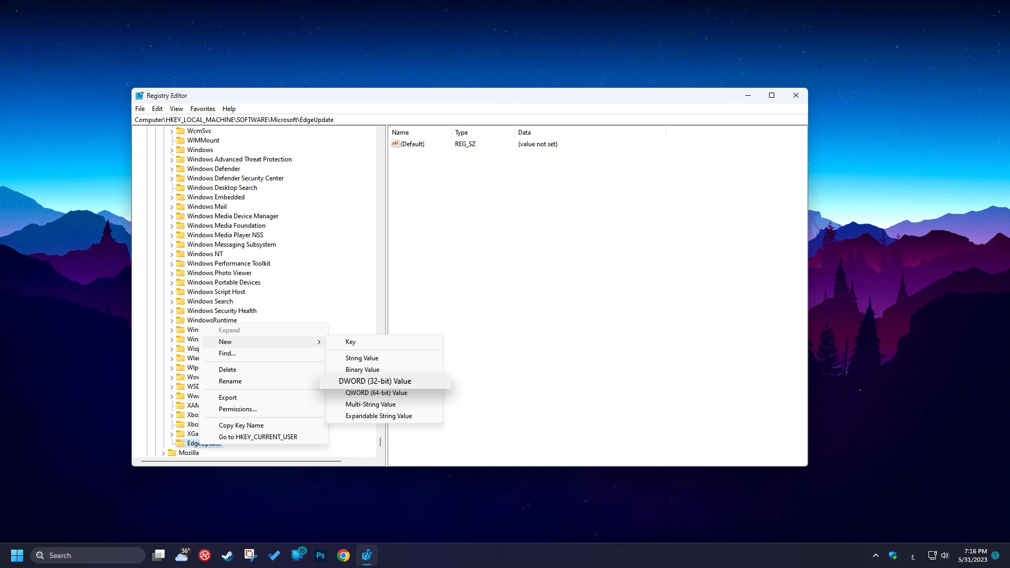The height and width of the screenshot is (568, 1010).
Task: Click Permissions... in the context menu
Action: pyautogui.click(x=264, y=409)
